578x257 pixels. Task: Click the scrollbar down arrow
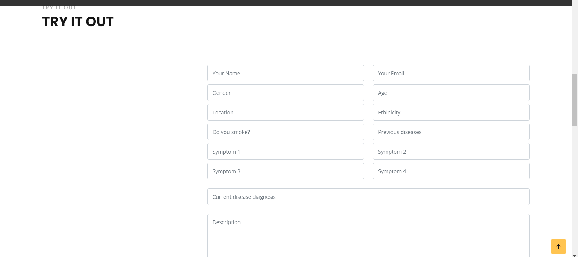pos(575,255)
